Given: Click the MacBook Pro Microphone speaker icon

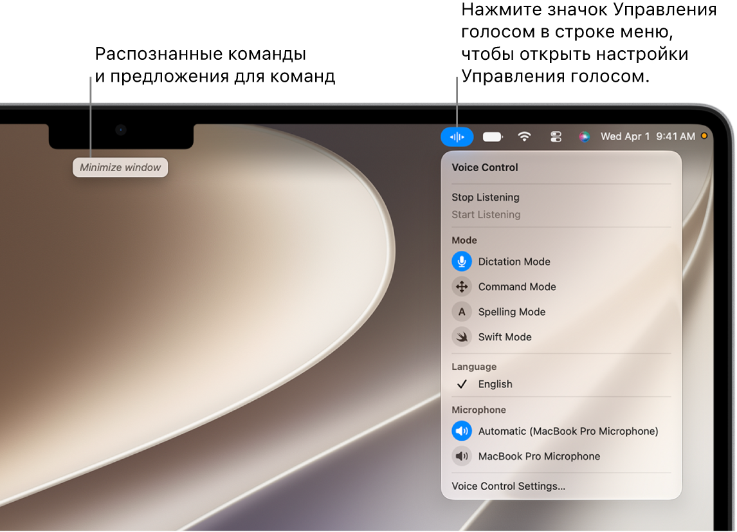Looking at the screenshot, I should [x=462, y=456].
